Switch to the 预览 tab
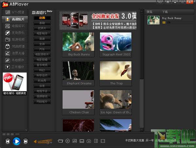196x148 pixels. [149, 12]
